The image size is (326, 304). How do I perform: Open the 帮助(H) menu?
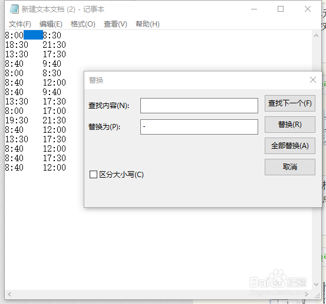147,24
